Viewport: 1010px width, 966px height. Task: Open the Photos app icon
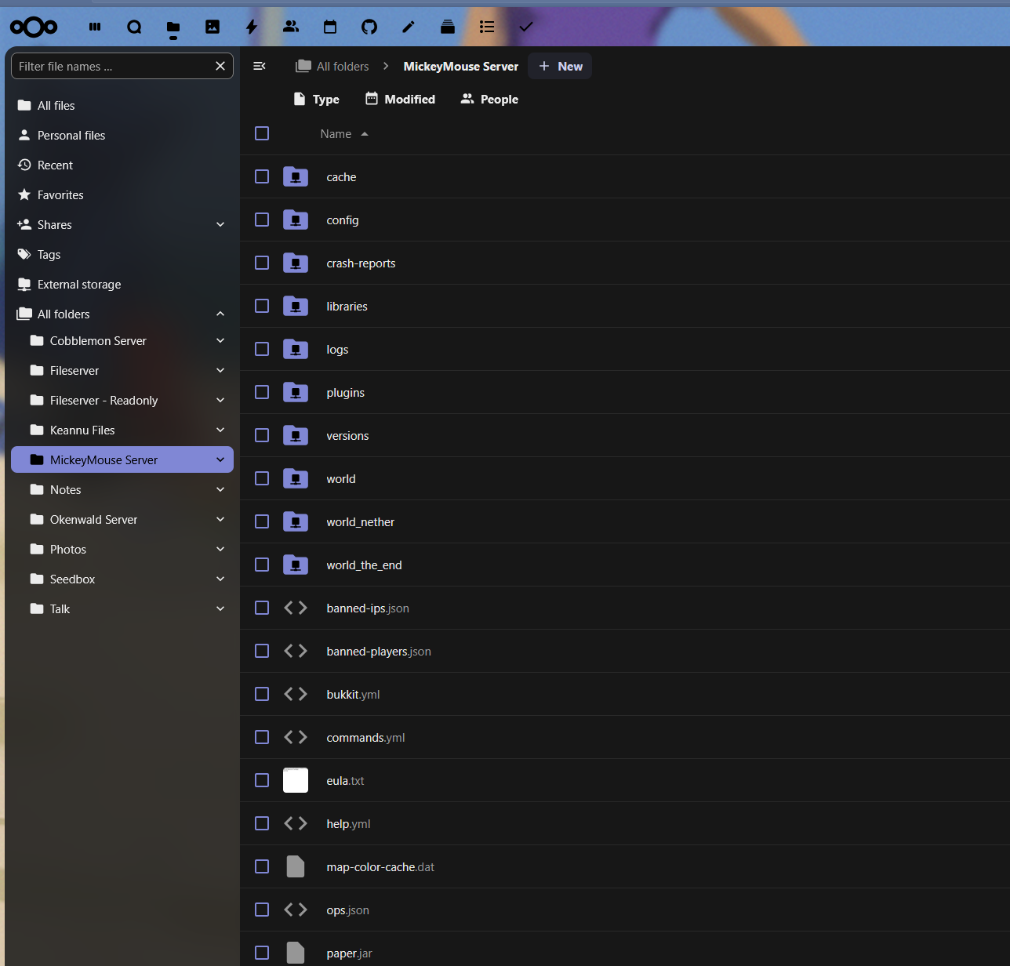tap(213, 27)
